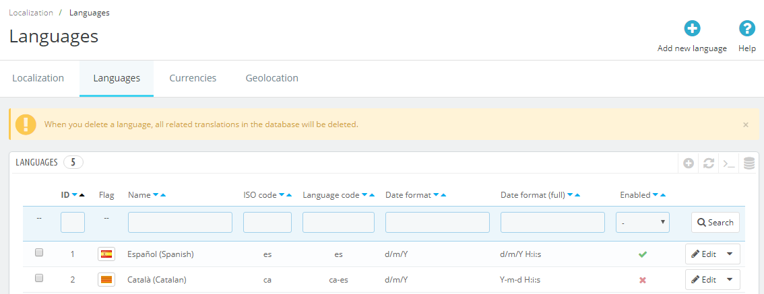Click the Spanish flag icon

tap(106, 254)
